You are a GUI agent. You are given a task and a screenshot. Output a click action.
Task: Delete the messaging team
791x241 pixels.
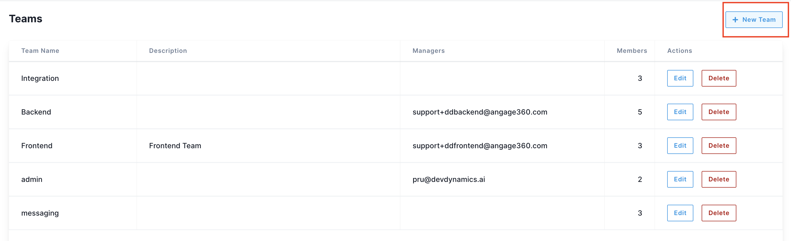[718, 213]
